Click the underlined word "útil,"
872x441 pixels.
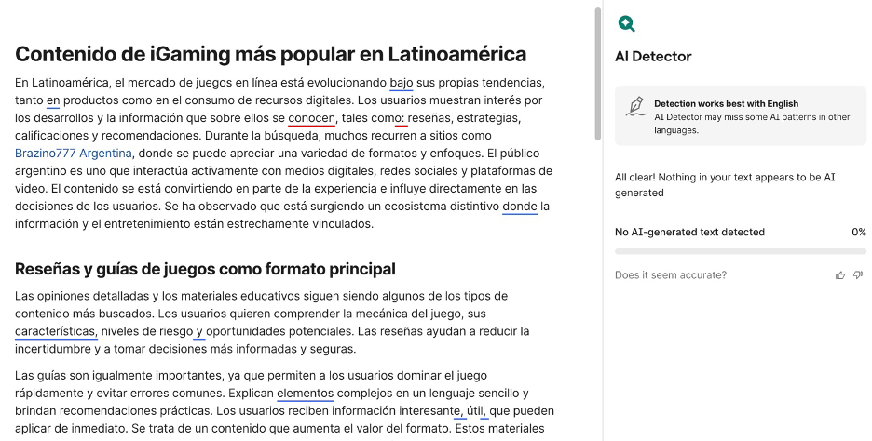click(477, 410)
